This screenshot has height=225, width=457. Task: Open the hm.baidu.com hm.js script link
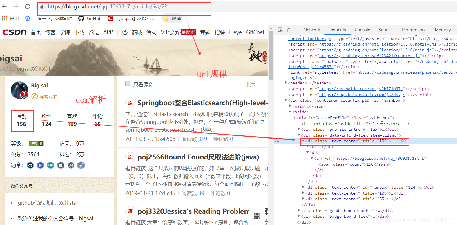point(361,89)
